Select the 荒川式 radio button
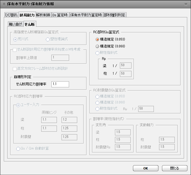 15,39
